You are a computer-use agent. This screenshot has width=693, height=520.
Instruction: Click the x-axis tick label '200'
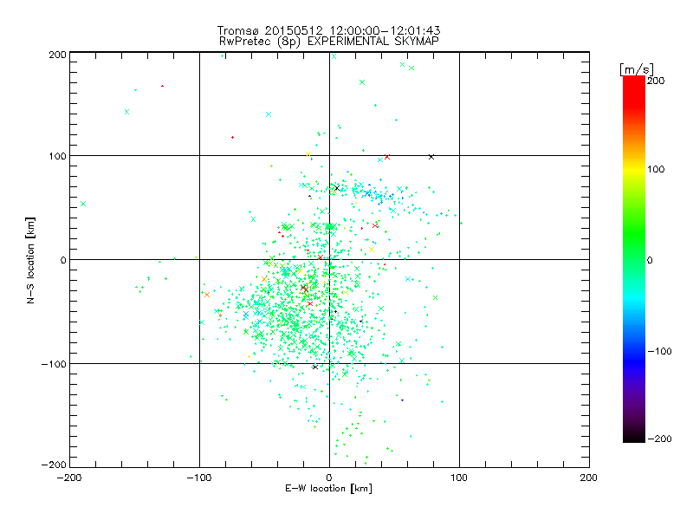click(x=588, y=478)
